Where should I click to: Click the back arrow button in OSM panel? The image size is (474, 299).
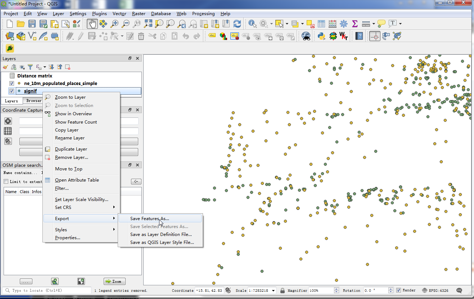pyautogui.click(x=136, y=182)
